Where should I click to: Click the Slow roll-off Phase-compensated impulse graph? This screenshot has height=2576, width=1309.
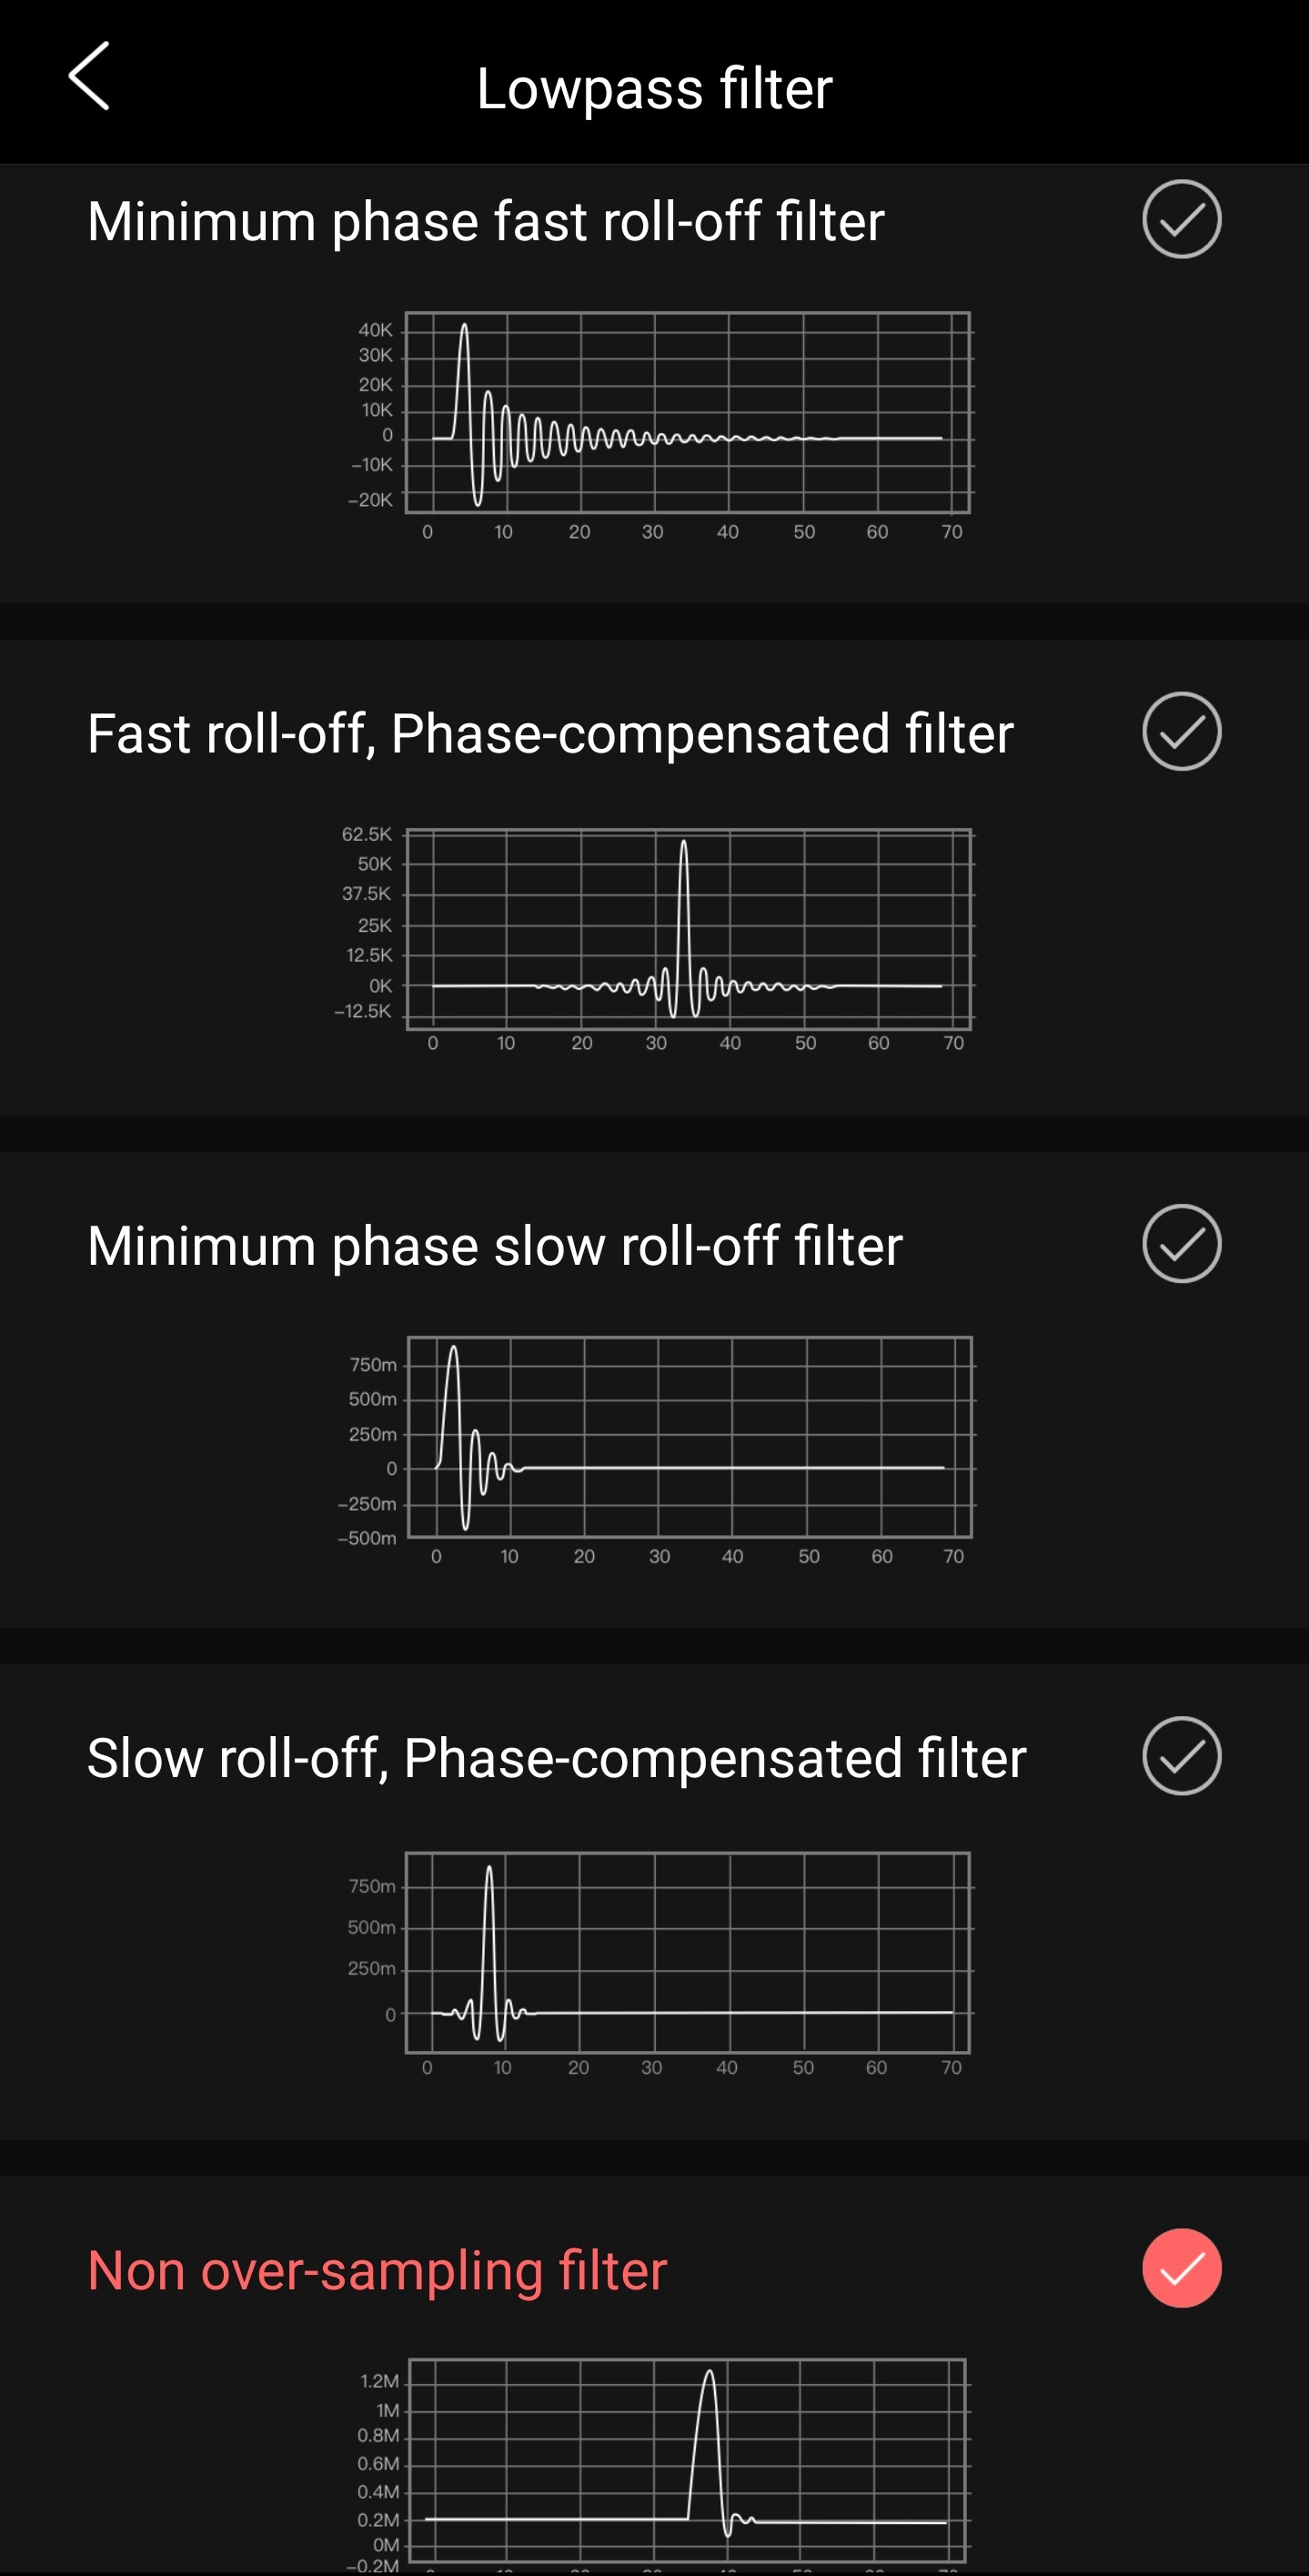click(x=687, y=1952)
